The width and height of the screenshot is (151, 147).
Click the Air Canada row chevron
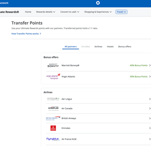(150, 108)
